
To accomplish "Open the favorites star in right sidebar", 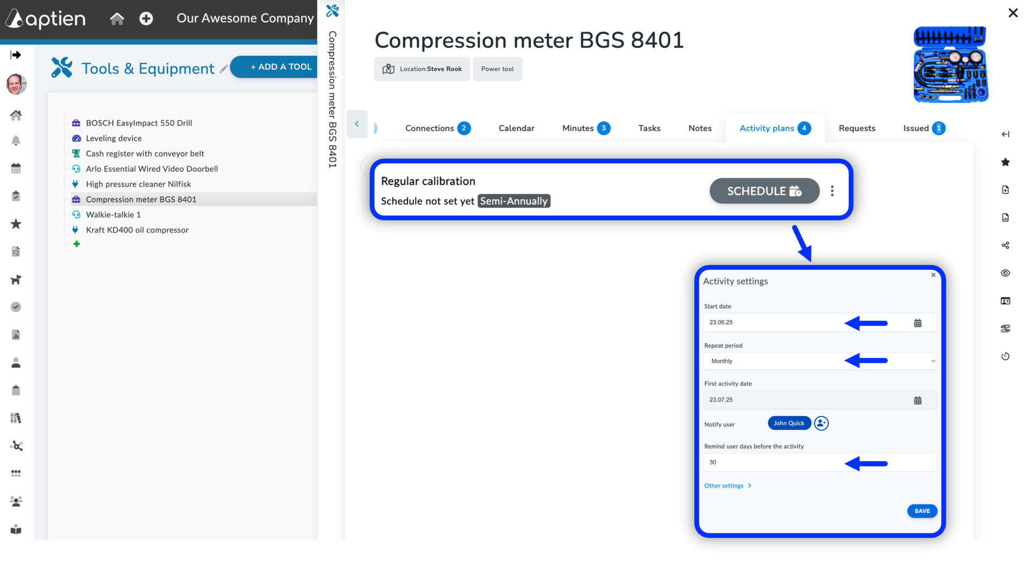I will [1005, 162].
